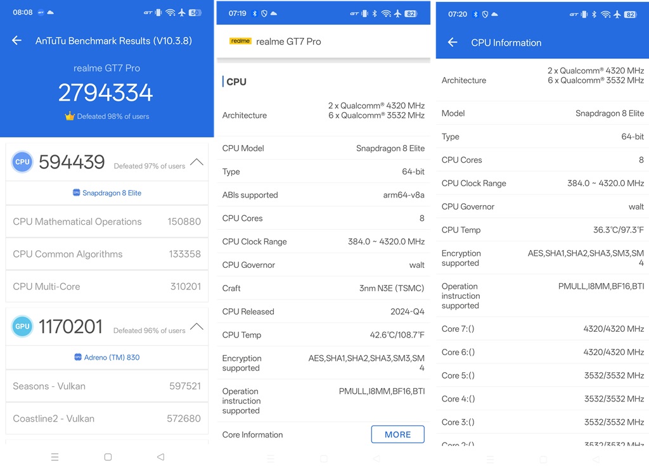Select CPU Multi-Core 310201 row
The width and height of the screenshot is (649, 466).
[x=106, y=287]
